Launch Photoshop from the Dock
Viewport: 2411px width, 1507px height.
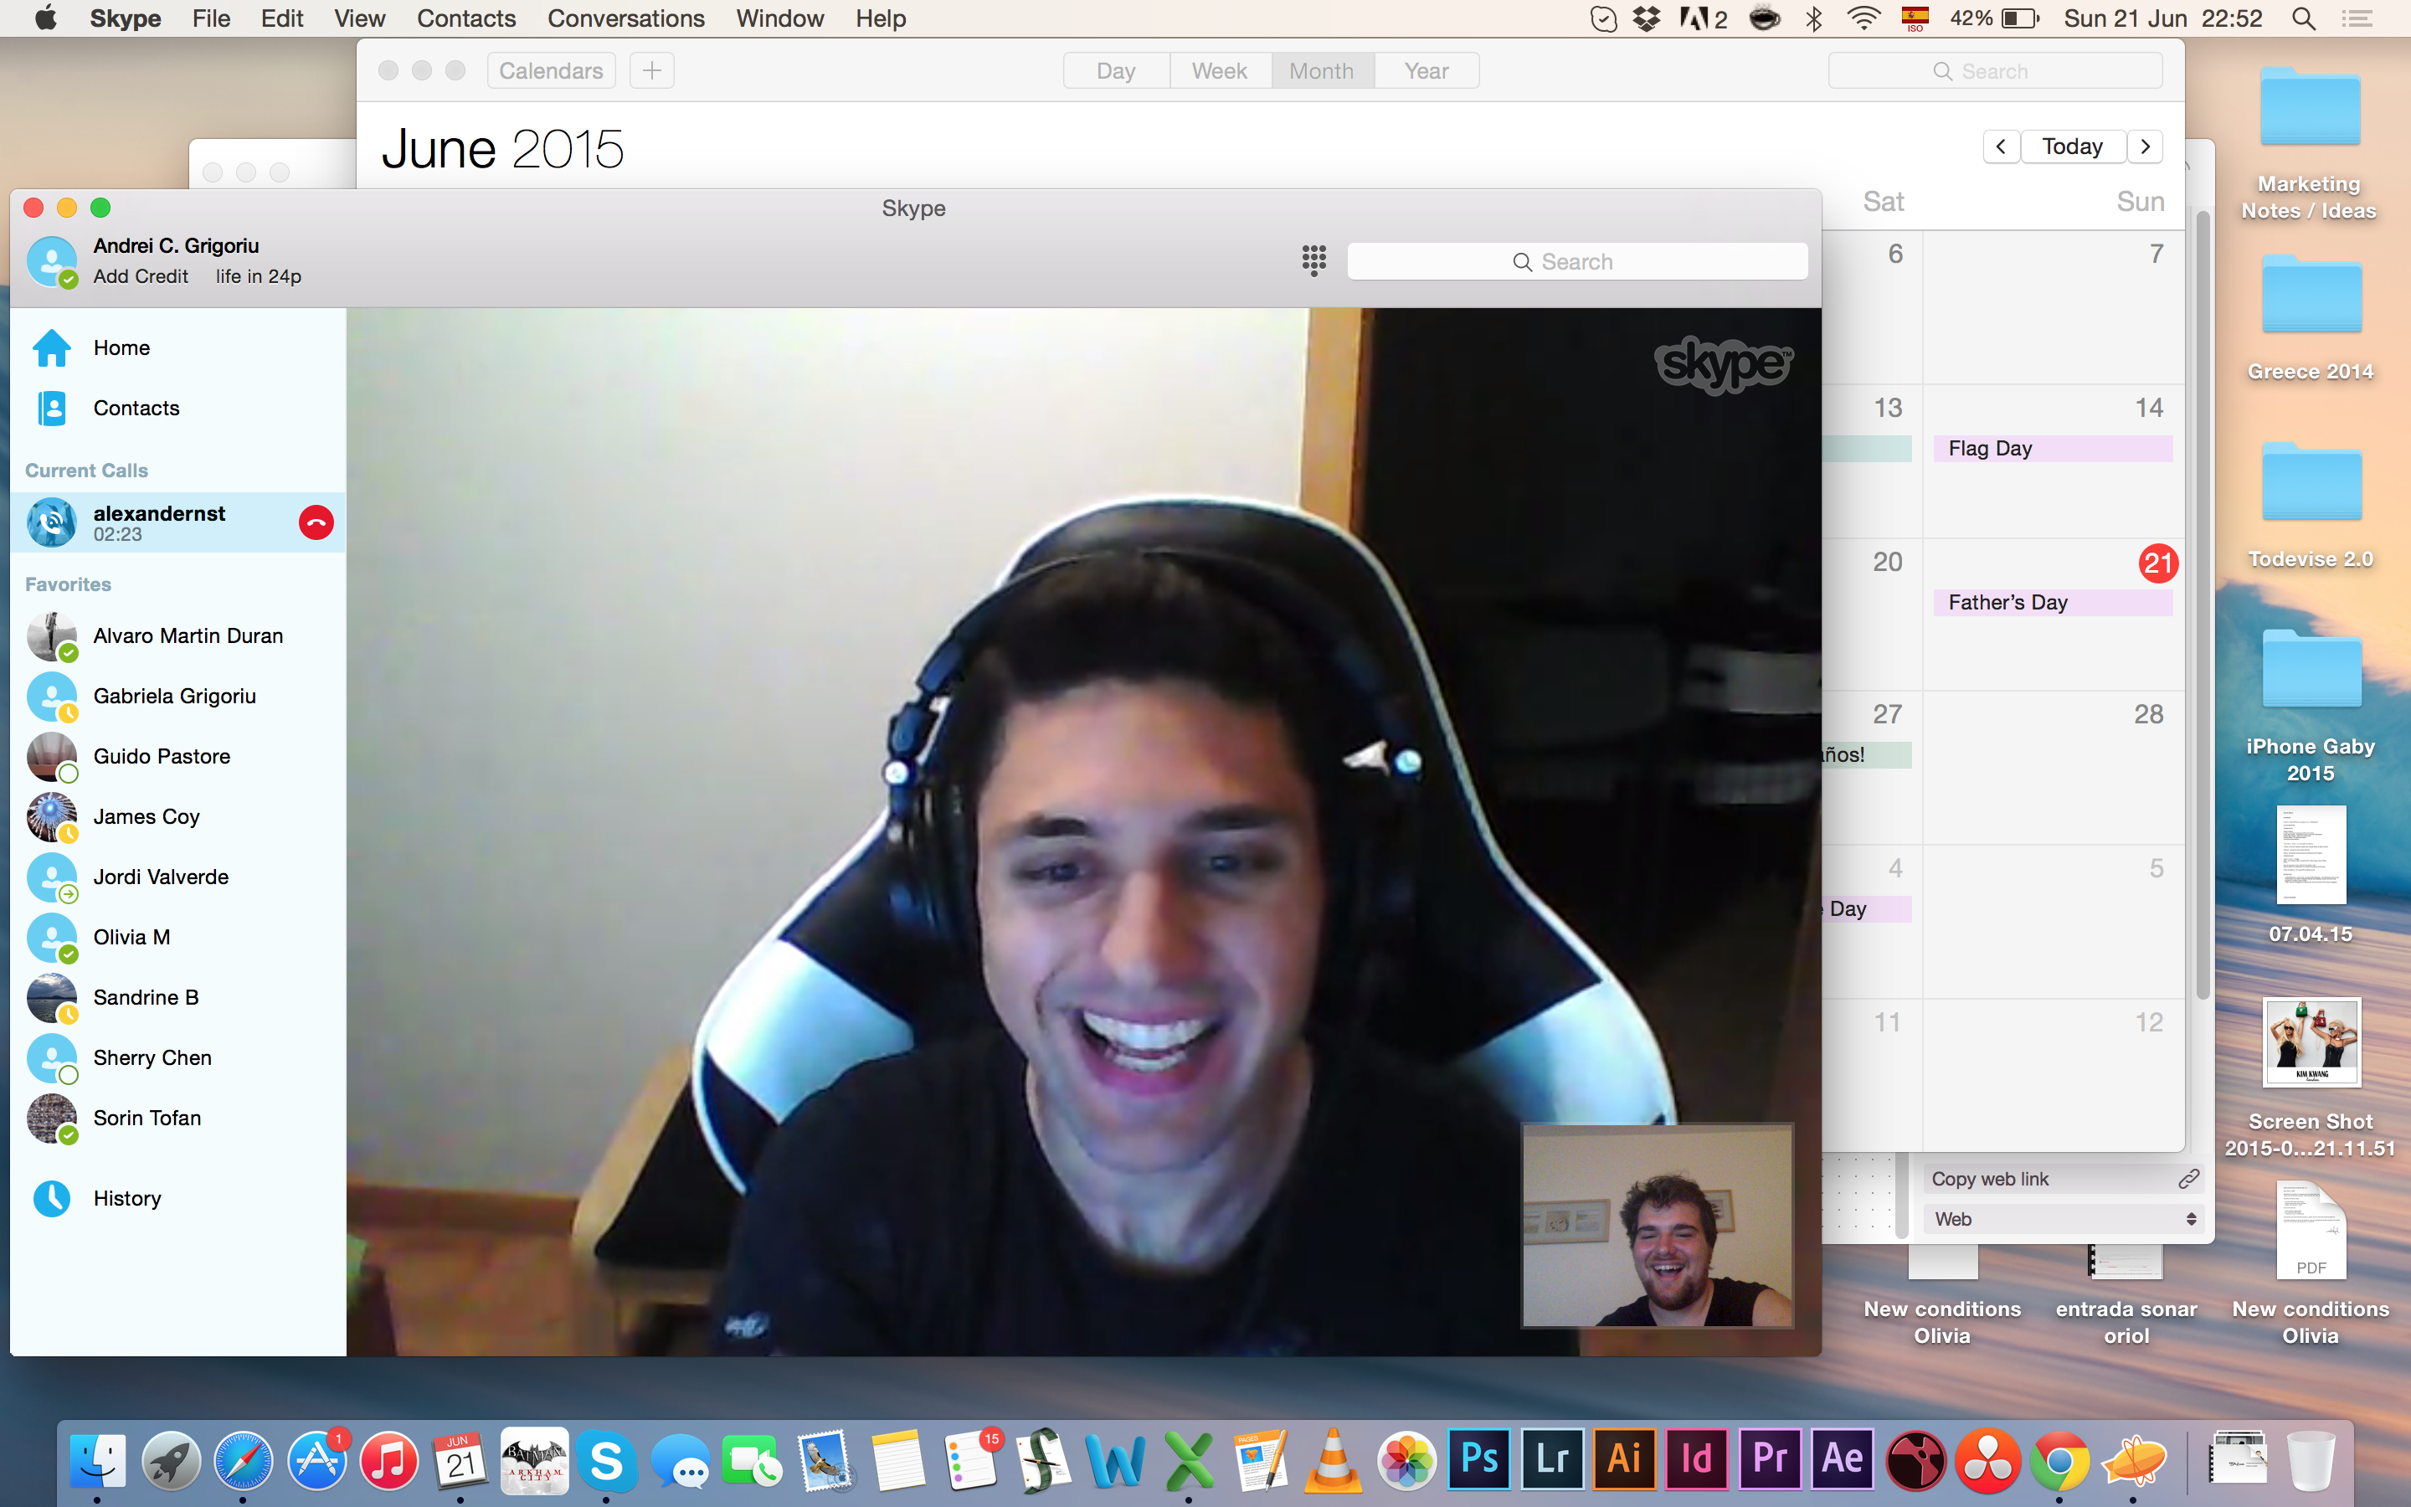coord(1479,1459)
